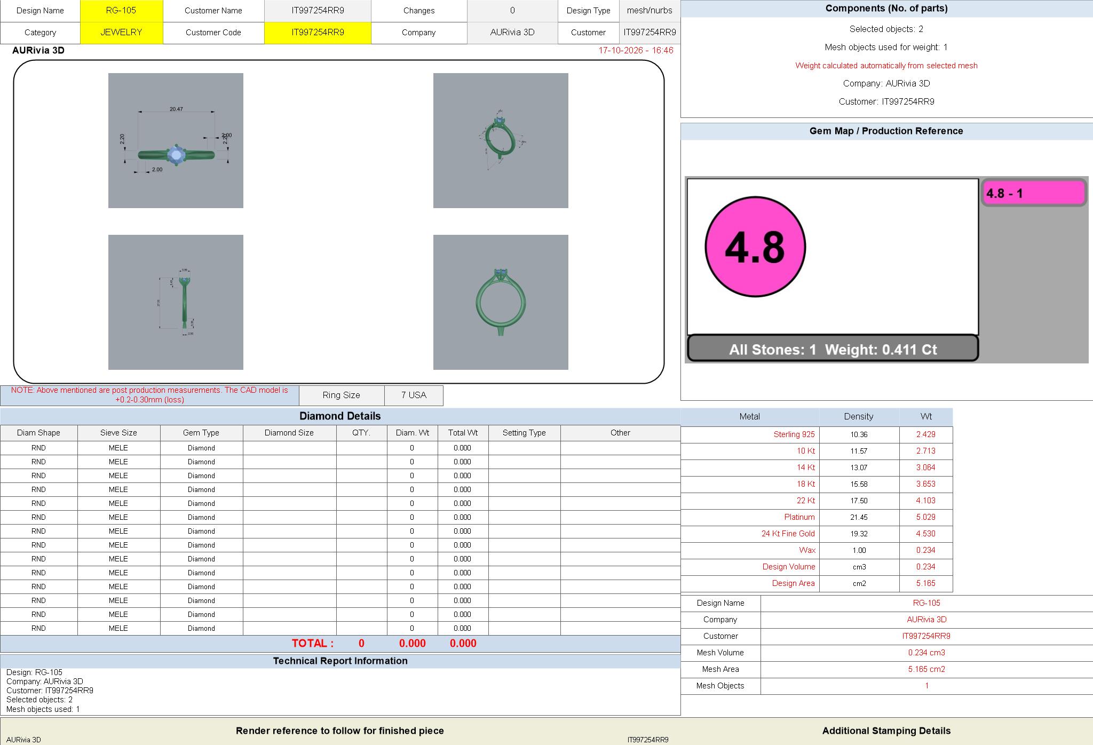Click the Changes value 0 cell

click(x=512, y=11)
